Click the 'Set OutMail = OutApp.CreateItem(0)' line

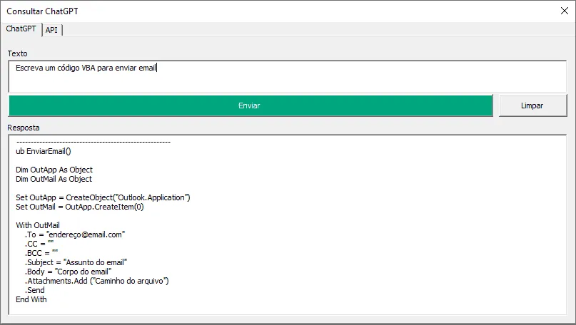pos(80,207)
